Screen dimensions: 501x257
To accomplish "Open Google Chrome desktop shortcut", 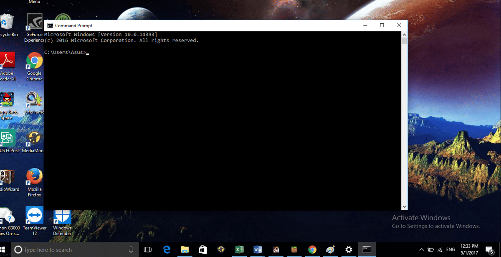I will (x=34, y=62).
